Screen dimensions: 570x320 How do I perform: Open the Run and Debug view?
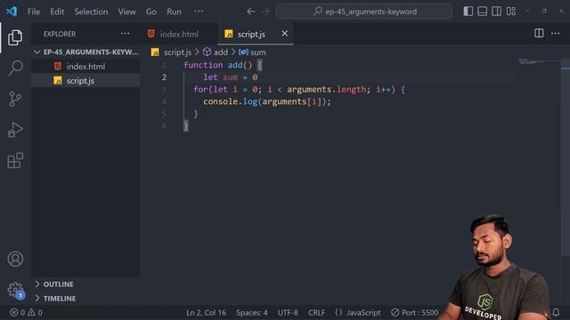(x=15, y=130)
